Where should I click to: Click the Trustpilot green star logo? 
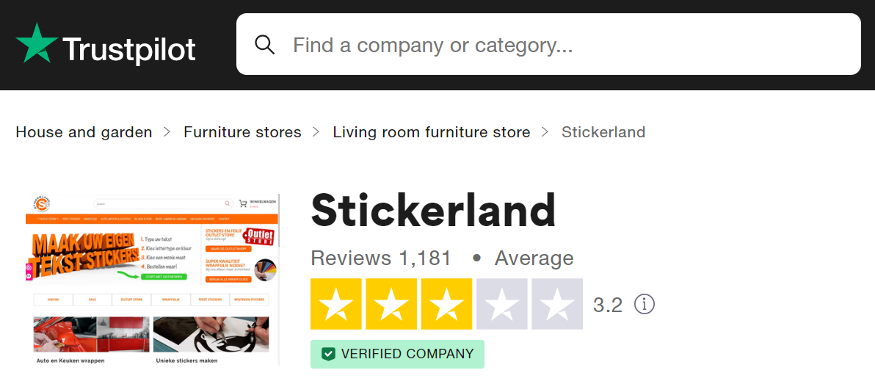click(37, 43)
